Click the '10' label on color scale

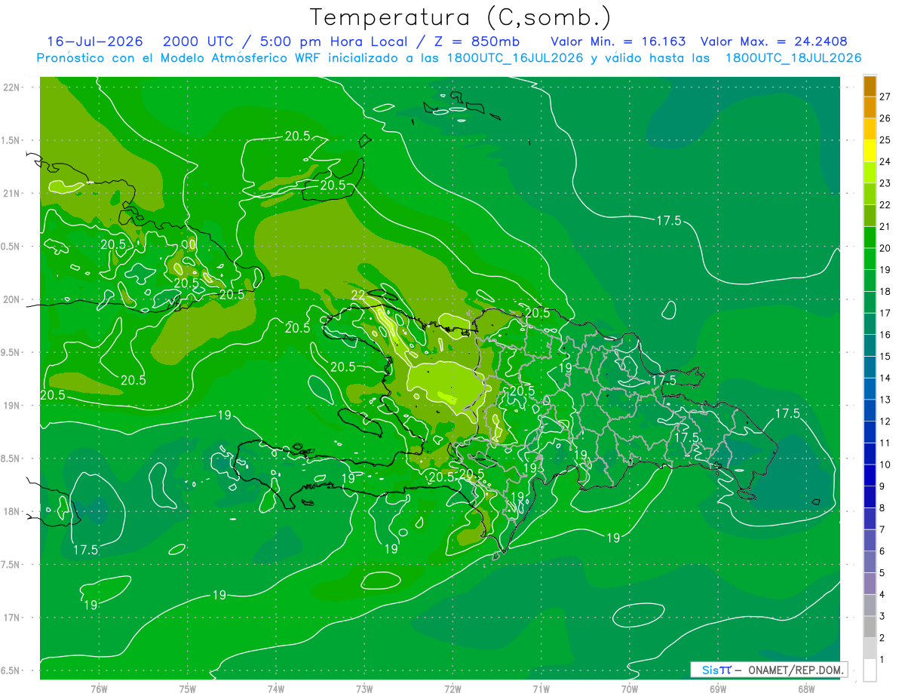pyautogui.click(x=885, y=464)
